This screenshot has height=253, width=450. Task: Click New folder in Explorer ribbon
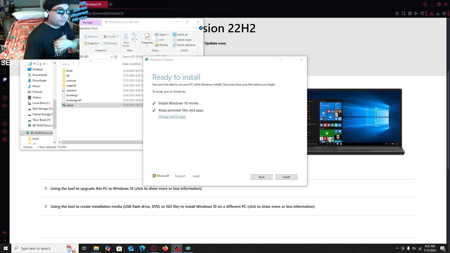coord(126,40)
